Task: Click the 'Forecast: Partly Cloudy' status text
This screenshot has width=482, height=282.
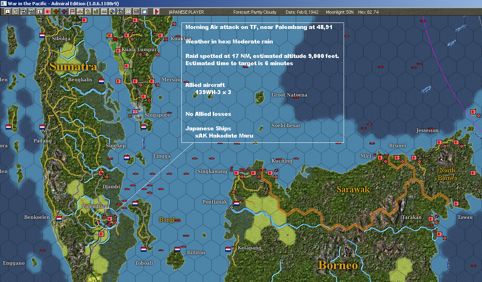Action: click(x=255, y=12)
